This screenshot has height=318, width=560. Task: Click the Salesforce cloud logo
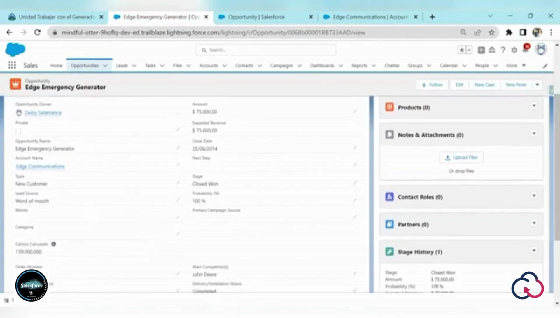(15, 49)
